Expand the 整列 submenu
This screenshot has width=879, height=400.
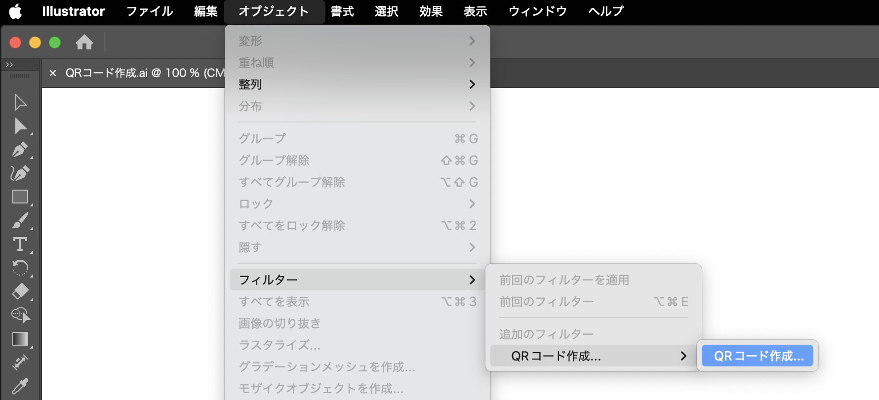click(x=358, y=84)
